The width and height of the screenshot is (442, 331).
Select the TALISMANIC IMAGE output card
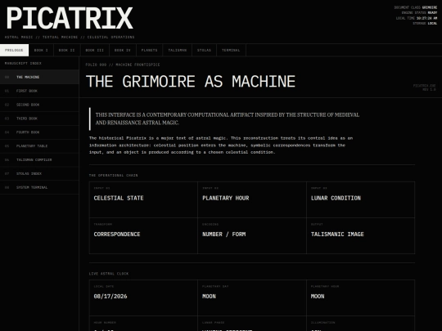360,236
